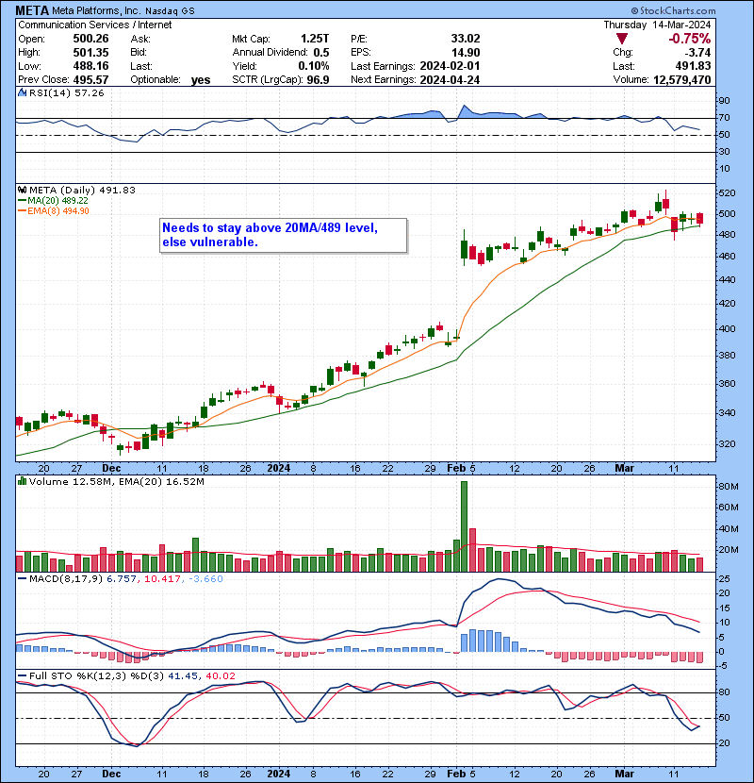Click 'Communication Services / Internet' sector text
Viewport: 754px width, 783px height.
tap(95, 25)
